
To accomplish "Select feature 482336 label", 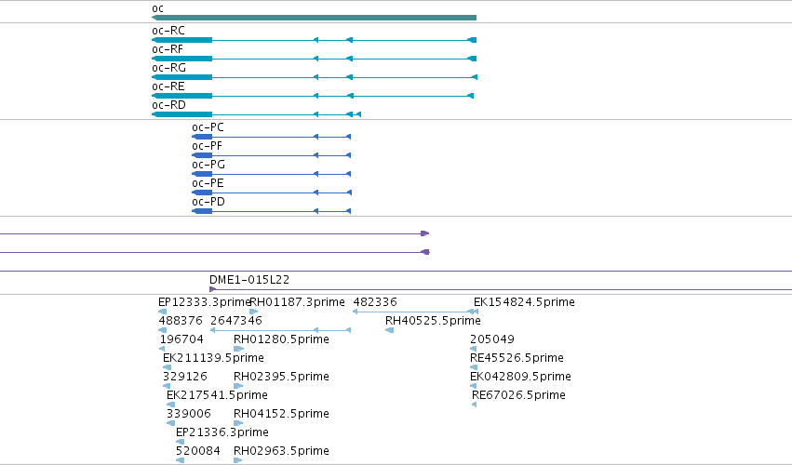I will pos(375,302).
